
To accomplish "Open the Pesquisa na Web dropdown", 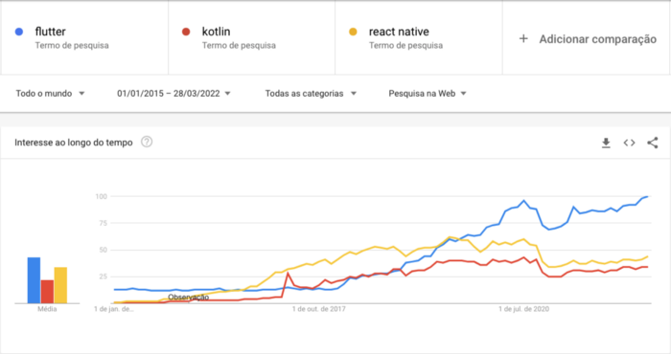I will click(x=428, y=94).
